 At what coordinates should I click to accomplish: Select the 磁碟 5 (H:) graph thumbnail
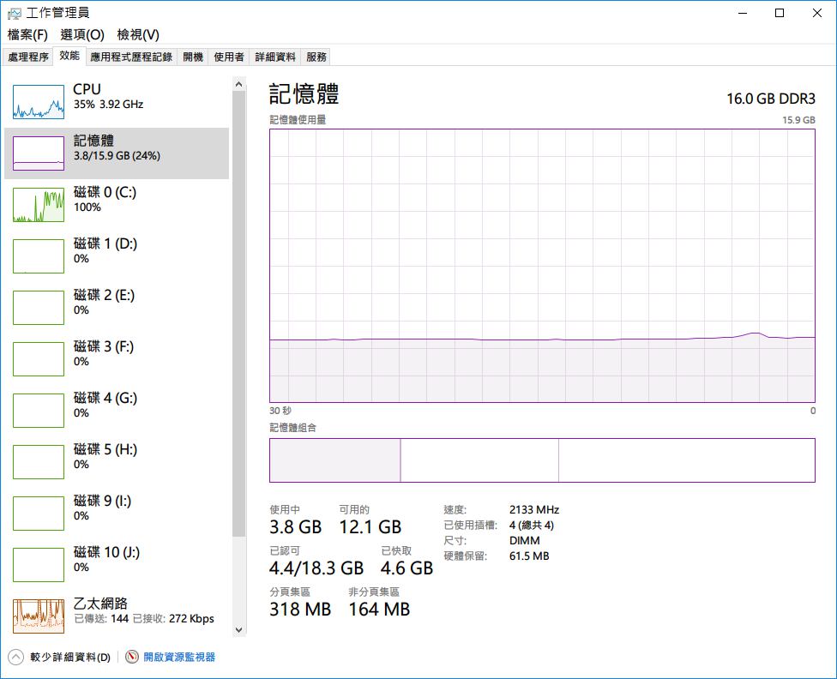(39, 462)
